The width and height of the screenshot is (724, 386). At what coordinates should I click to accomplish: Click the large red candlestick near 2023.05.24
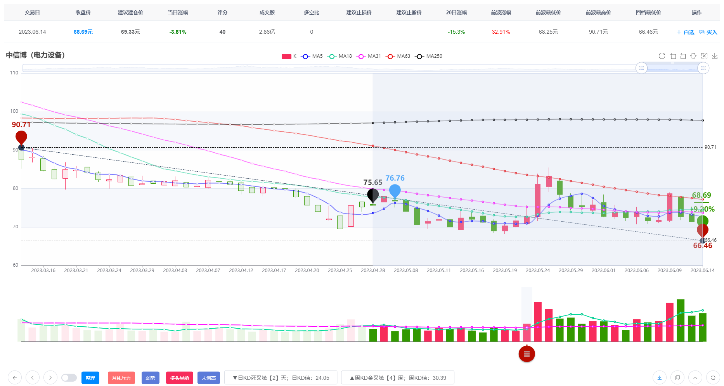pyautogui.click(x=538, y=200)
